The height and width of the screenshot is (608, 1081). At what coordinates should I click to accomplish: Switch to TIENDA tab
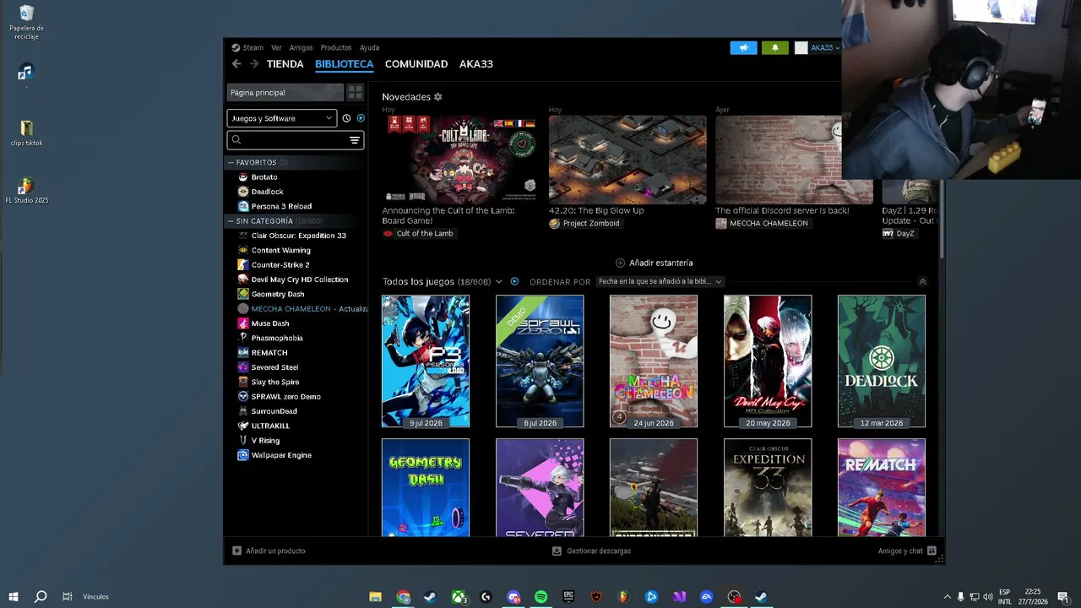coord(285,64)
